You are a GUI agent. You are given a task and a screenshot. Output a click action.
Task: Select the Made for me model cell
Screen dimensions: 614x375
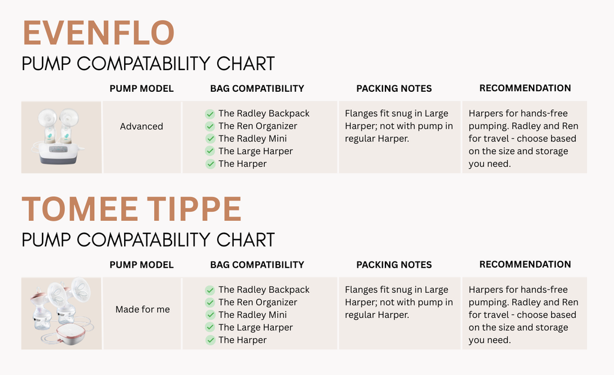point(142,313)
